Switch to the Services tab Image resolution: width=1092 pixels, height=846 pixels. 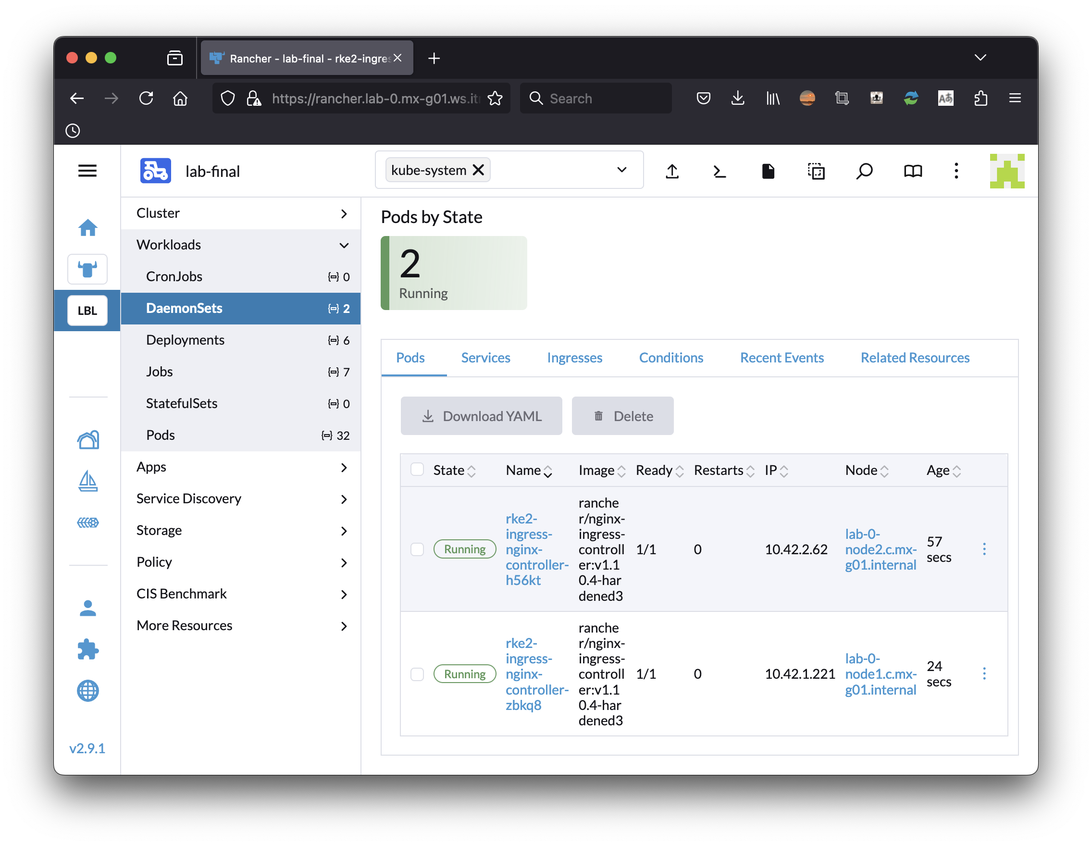point(485,358)
